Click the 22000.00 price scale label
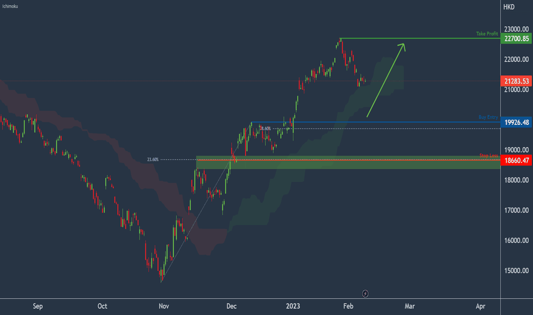Image resolution: width=533 pixels, height=315 pixels. click(516, 59)
